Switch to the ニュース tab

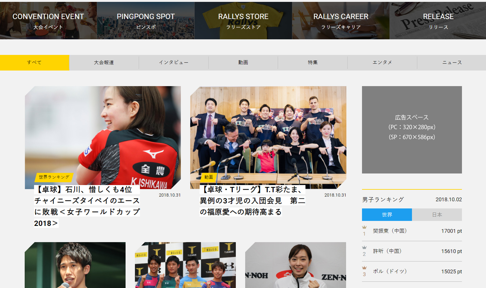click(x=452, y=62)
